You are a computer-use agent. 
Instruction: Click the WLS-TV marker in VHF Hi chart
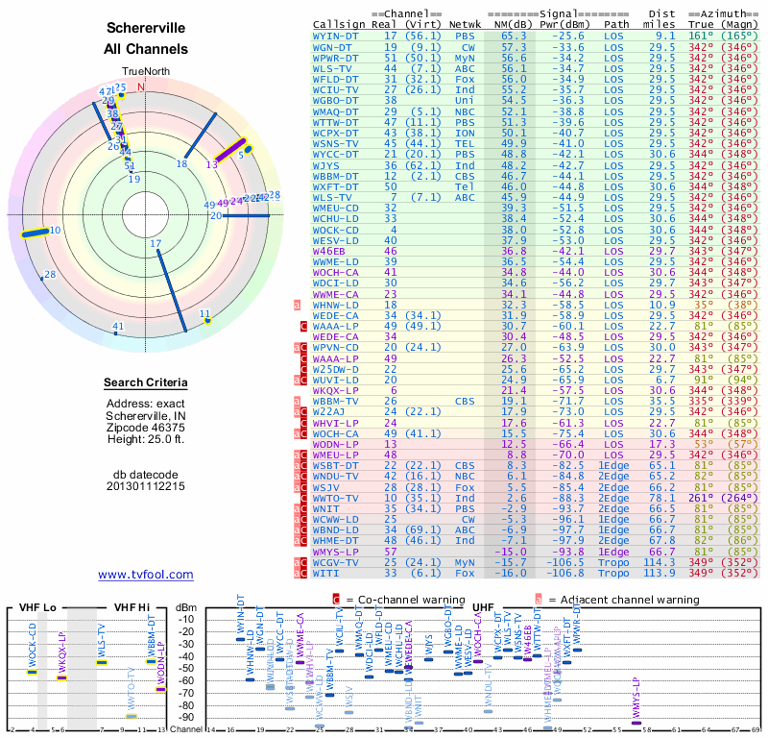click(102, 662)
